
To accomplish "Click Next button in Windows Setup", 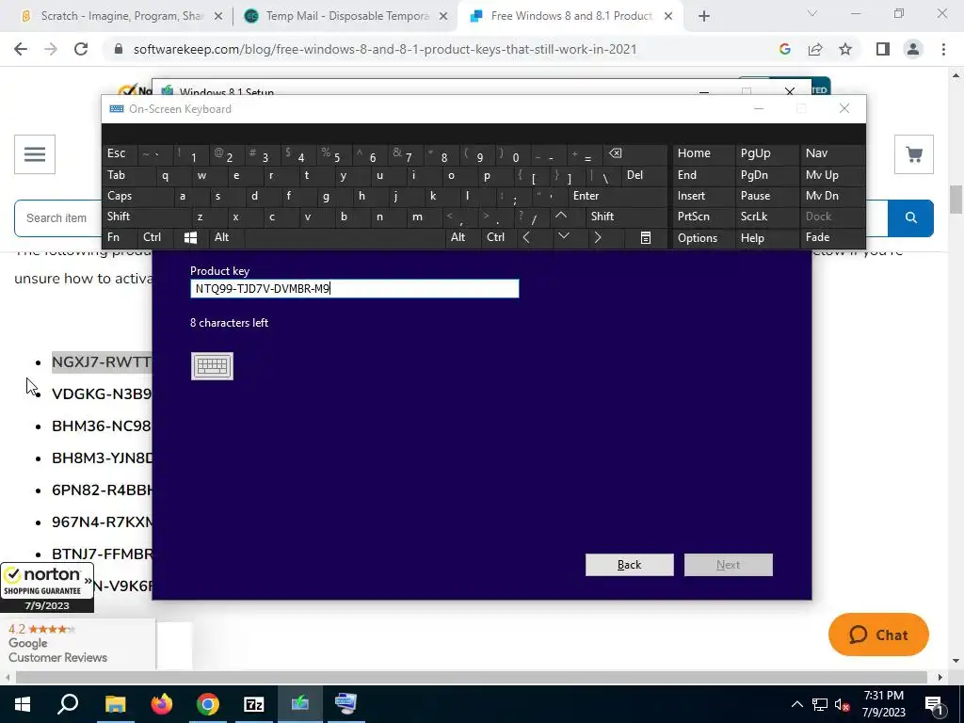I will click(728, 565).
